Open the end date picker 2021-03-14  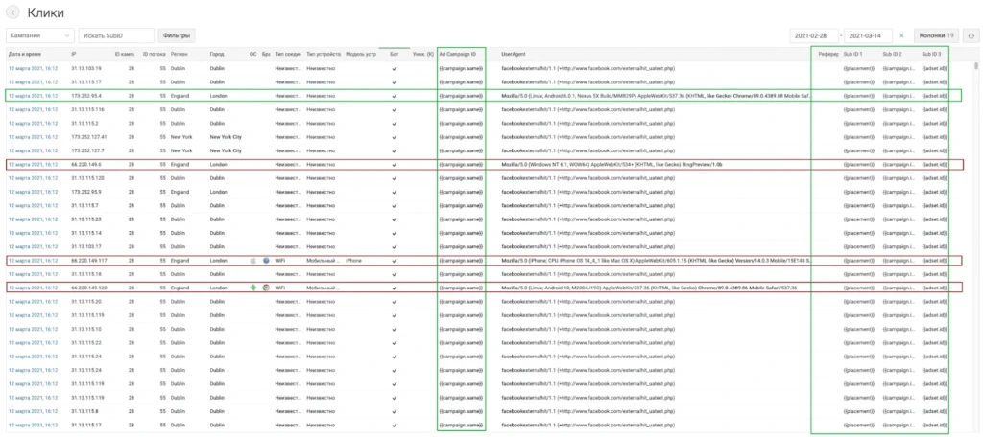tap(868, 36)
